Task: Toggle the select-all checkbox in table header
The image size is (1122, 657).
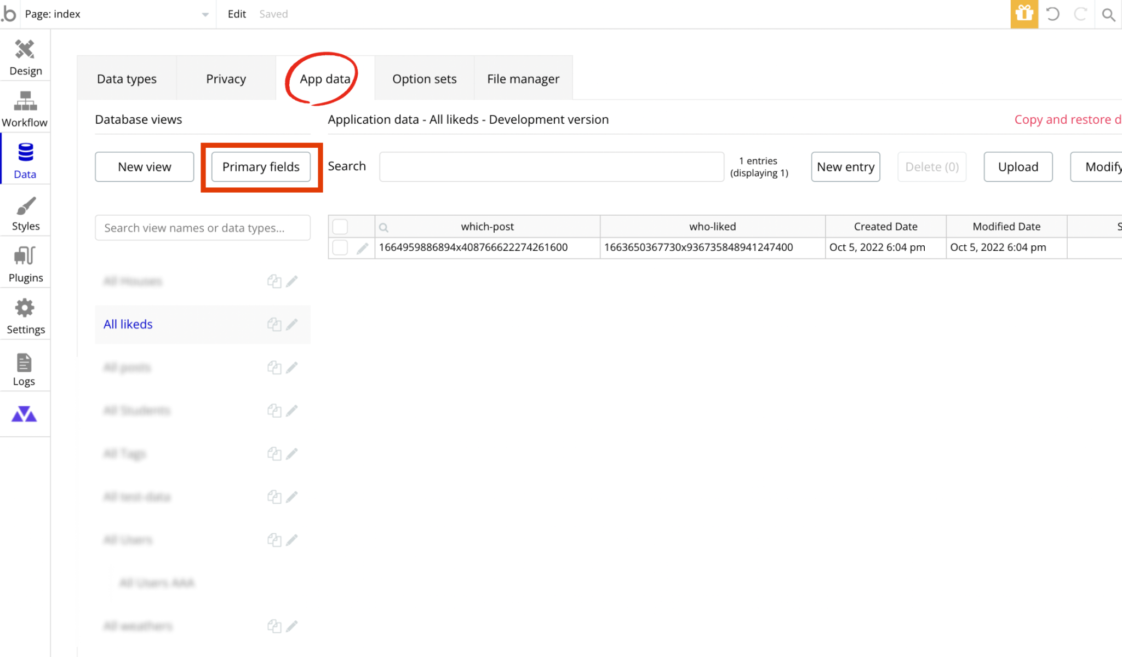Action: (x=340, y=226)
